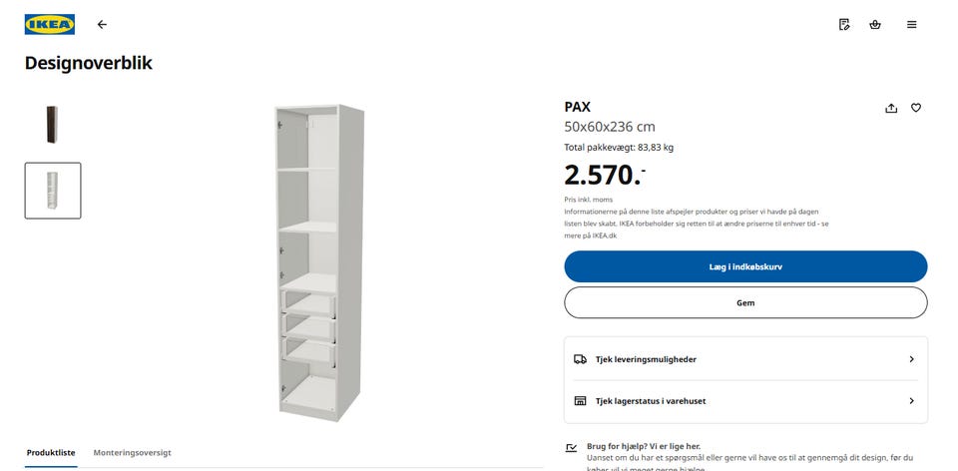Click the large PAX wardrobe 3D image
Screen dimensions: 958x471
click(x=321, y=261)
